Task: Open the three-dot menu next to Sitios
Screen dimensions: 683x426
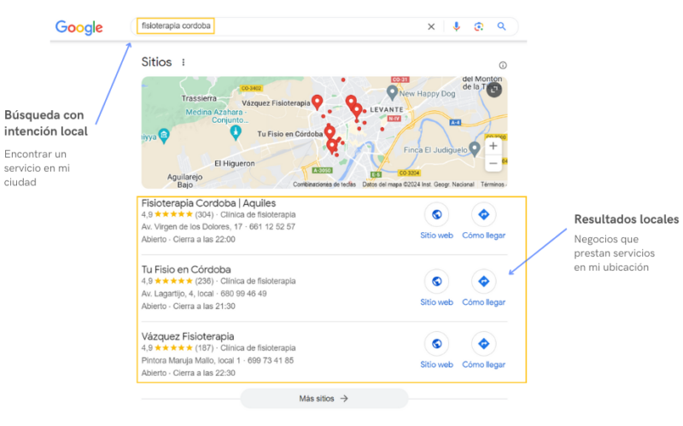Action: click(184, 62)
